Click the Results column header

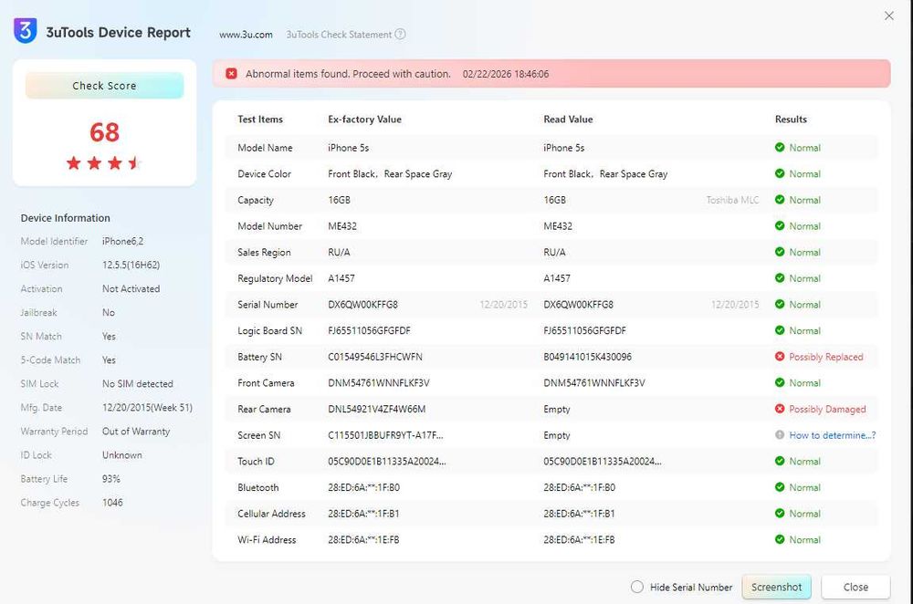(x=791, y=120)
